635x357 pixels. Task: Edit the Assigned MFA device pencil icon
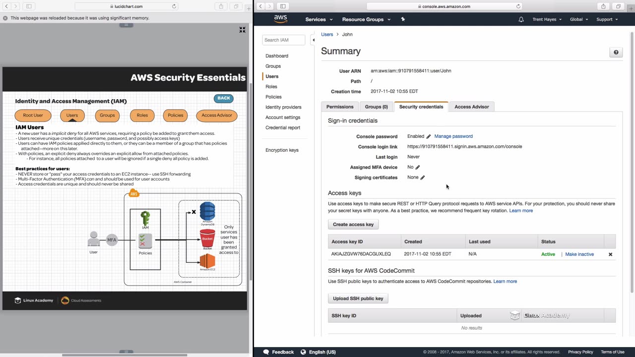[417, 168]
